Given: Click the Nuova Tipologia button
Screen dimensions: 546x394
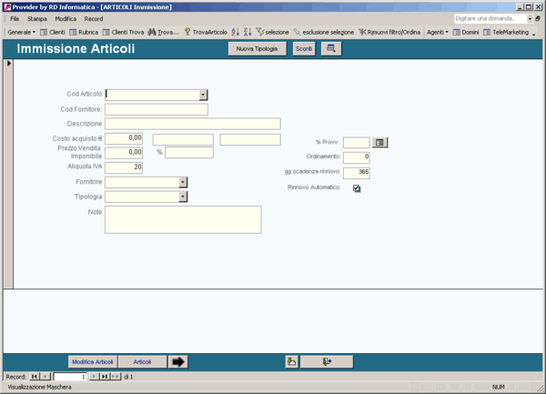Looking at the screenshot, I should click(257, 49).
